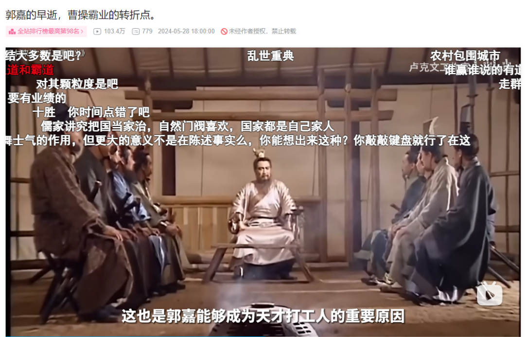Click the bilibili TV play icon on video
525x337 pixels.
(489, 293)
